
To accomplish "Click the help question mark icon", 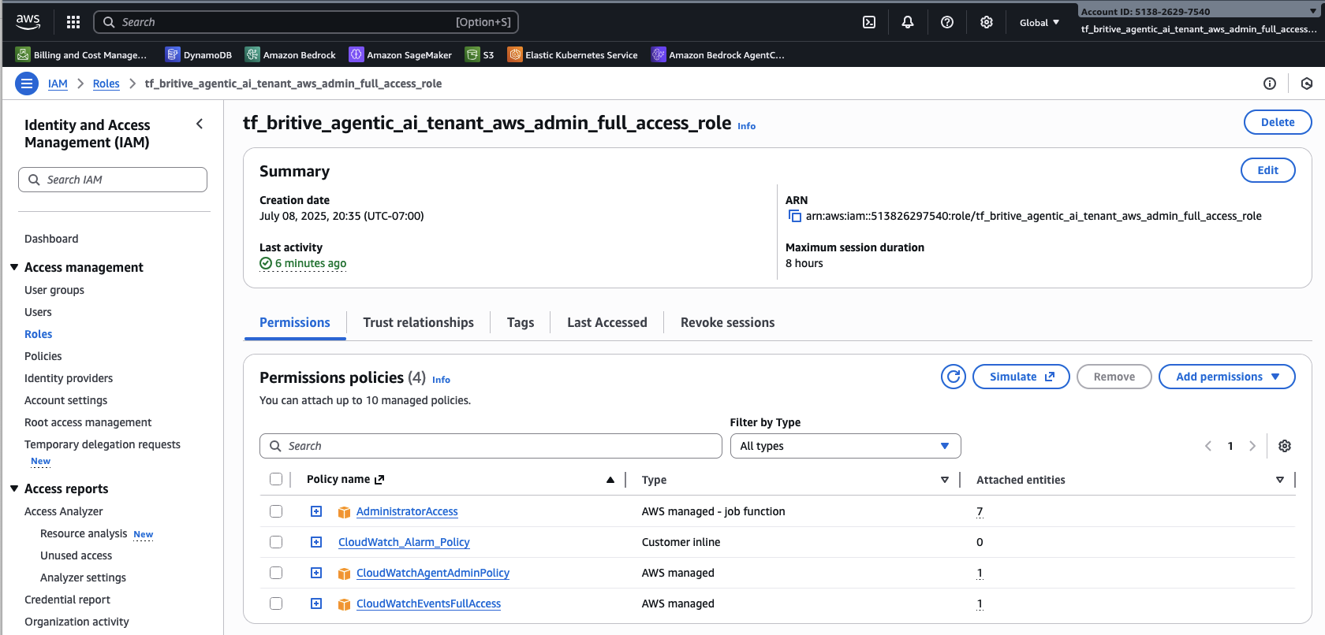I will pos(947,22).
